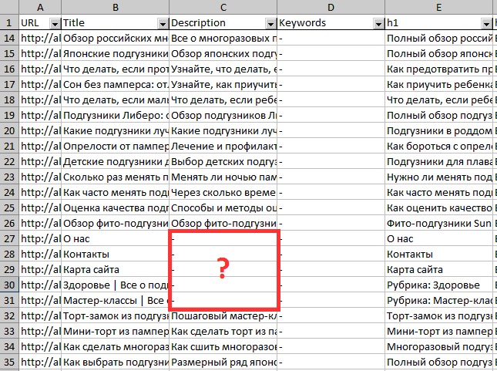
Task: Select row 30 header
Action: (9, 285)
